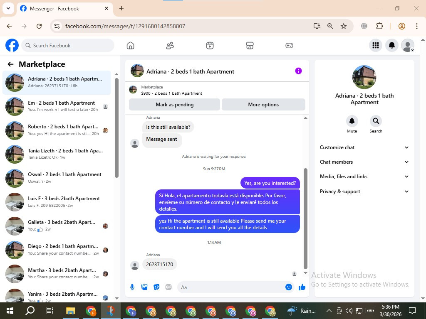Screen dimensions: 426x319
Task: Click the install app icon in address bar
Action: pyautogui.click(x=317, y=26)
